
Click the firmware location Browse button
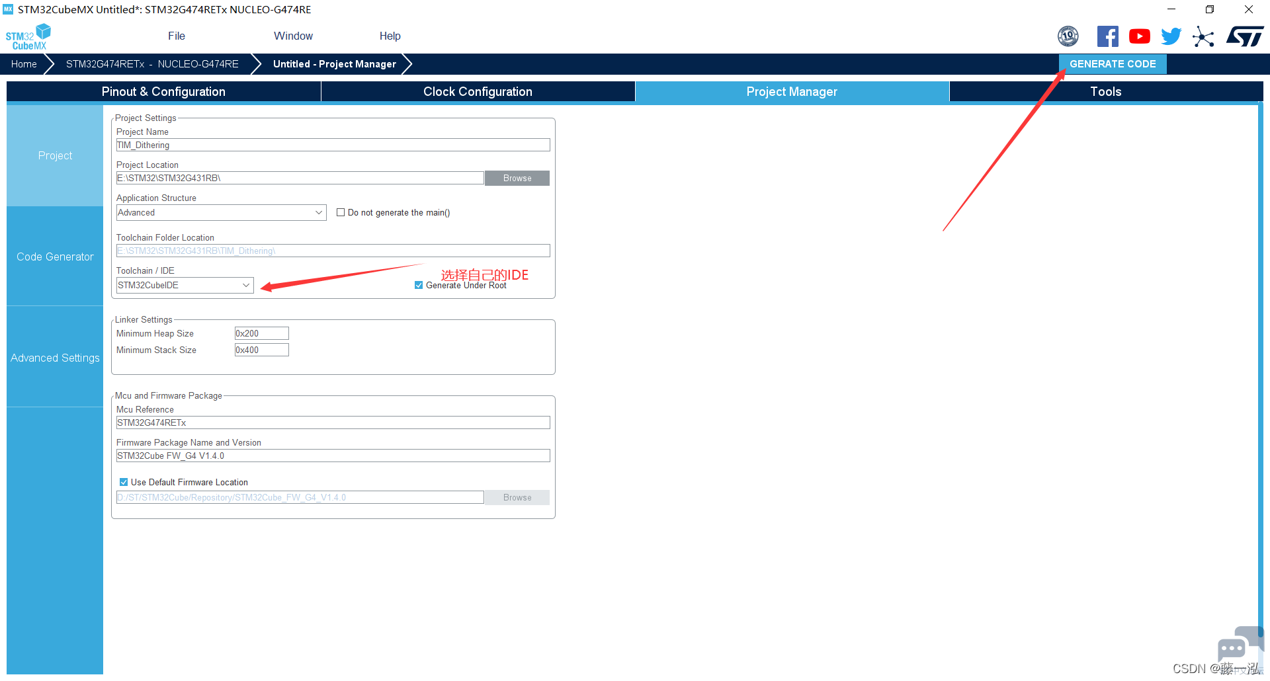[x=517, y=497]
